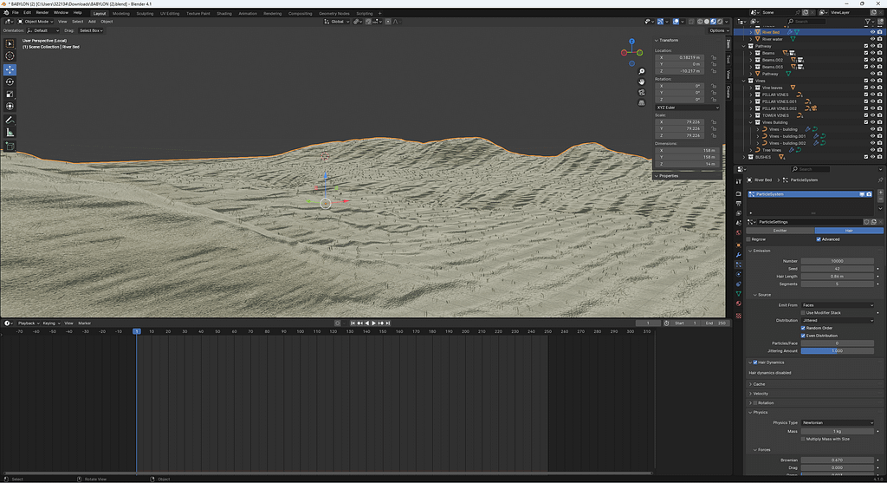The height and width of the screenshot is (483, 887).
Task: Pick the Measure ruler tool
Action: coord(10,132)
